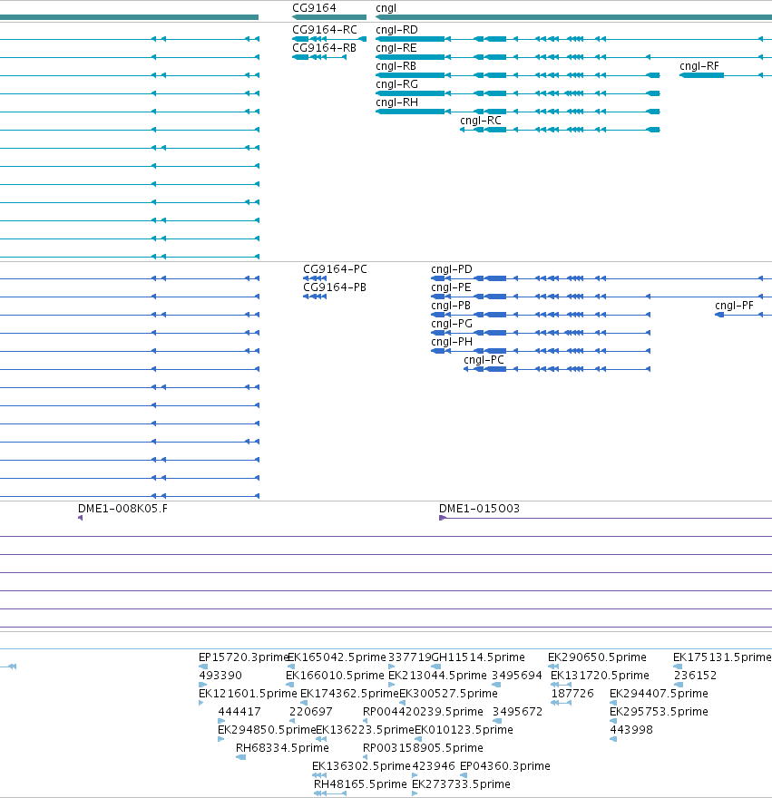Click the 337719 feature label
772x798 pixels.
pos(409,657)
